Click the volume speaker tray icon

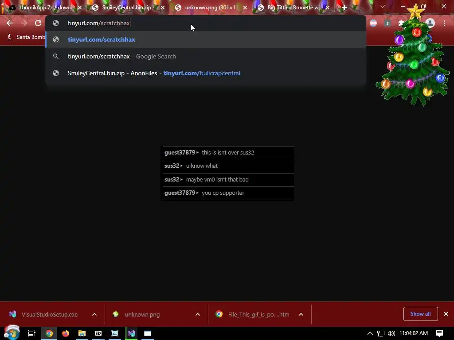(x=391, y=333)
